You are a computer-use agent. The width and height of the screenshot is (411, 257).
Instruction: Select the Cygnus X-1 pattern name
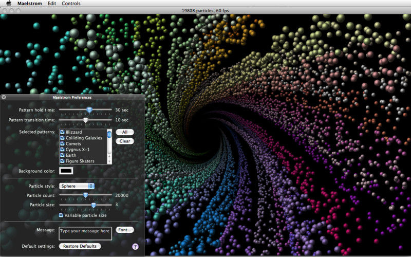[x=78, y=149]
